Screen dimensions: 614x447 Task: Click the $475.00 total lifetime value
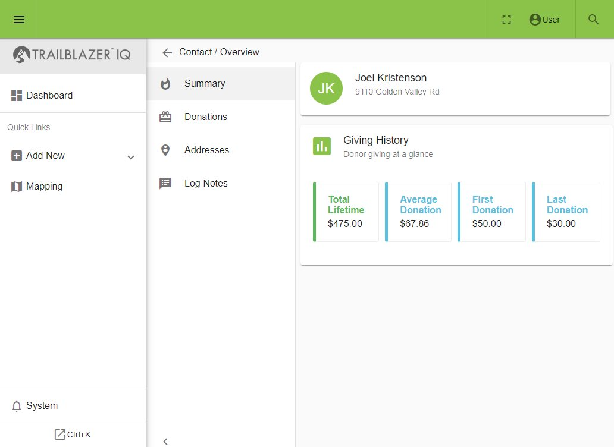(x=345, y=223)
